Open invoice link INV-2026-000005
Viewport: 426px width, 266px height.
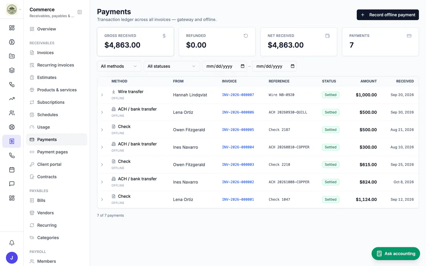point(238,130)
